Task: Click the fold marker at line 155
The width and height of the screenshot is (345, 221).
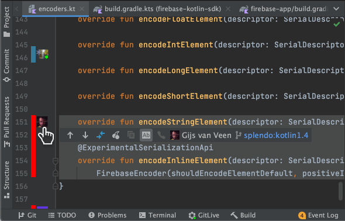Action: (x=56, y=173)
